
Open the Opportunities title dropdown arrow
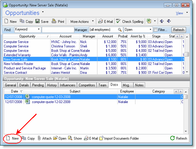tap(43, 12)
